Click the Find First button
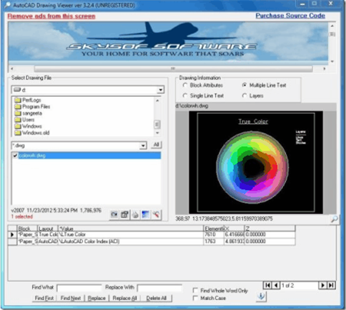 click(44, 298)
